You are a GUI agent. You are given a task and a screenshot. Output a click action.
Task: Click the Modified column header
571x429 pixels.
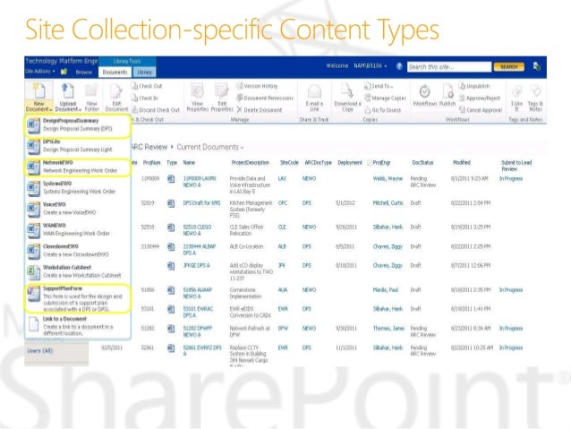[x=462, y=163]
